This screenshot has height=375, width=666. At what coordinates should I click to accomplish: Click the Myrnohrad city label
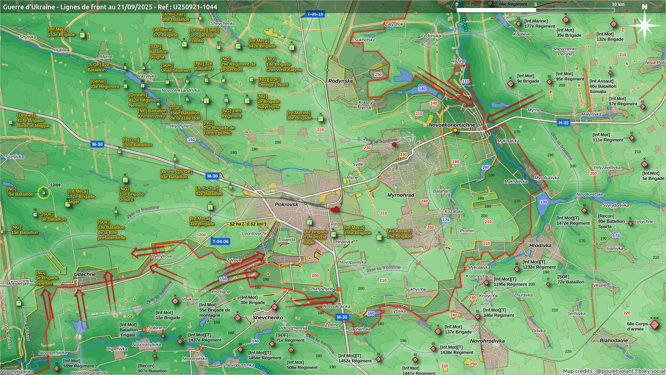click(x=401, y=195)
